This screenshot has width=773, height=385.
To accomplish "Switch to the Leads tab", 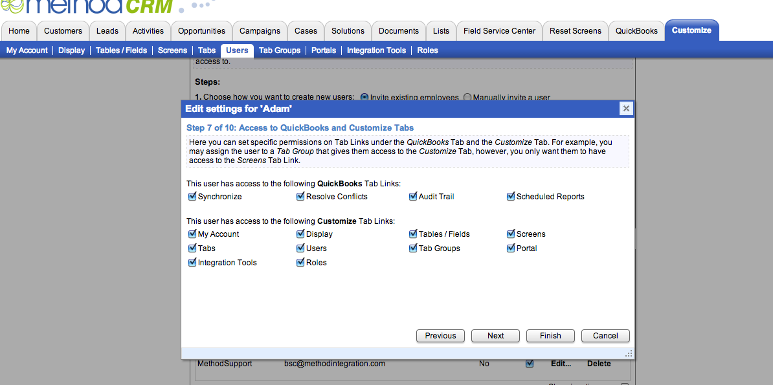I will pyautogui.click(x=107, y=30).
